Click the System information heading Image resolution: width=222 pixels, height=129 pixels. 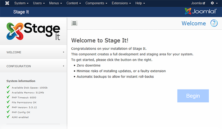pyautogui.click(x=21, y=81)
